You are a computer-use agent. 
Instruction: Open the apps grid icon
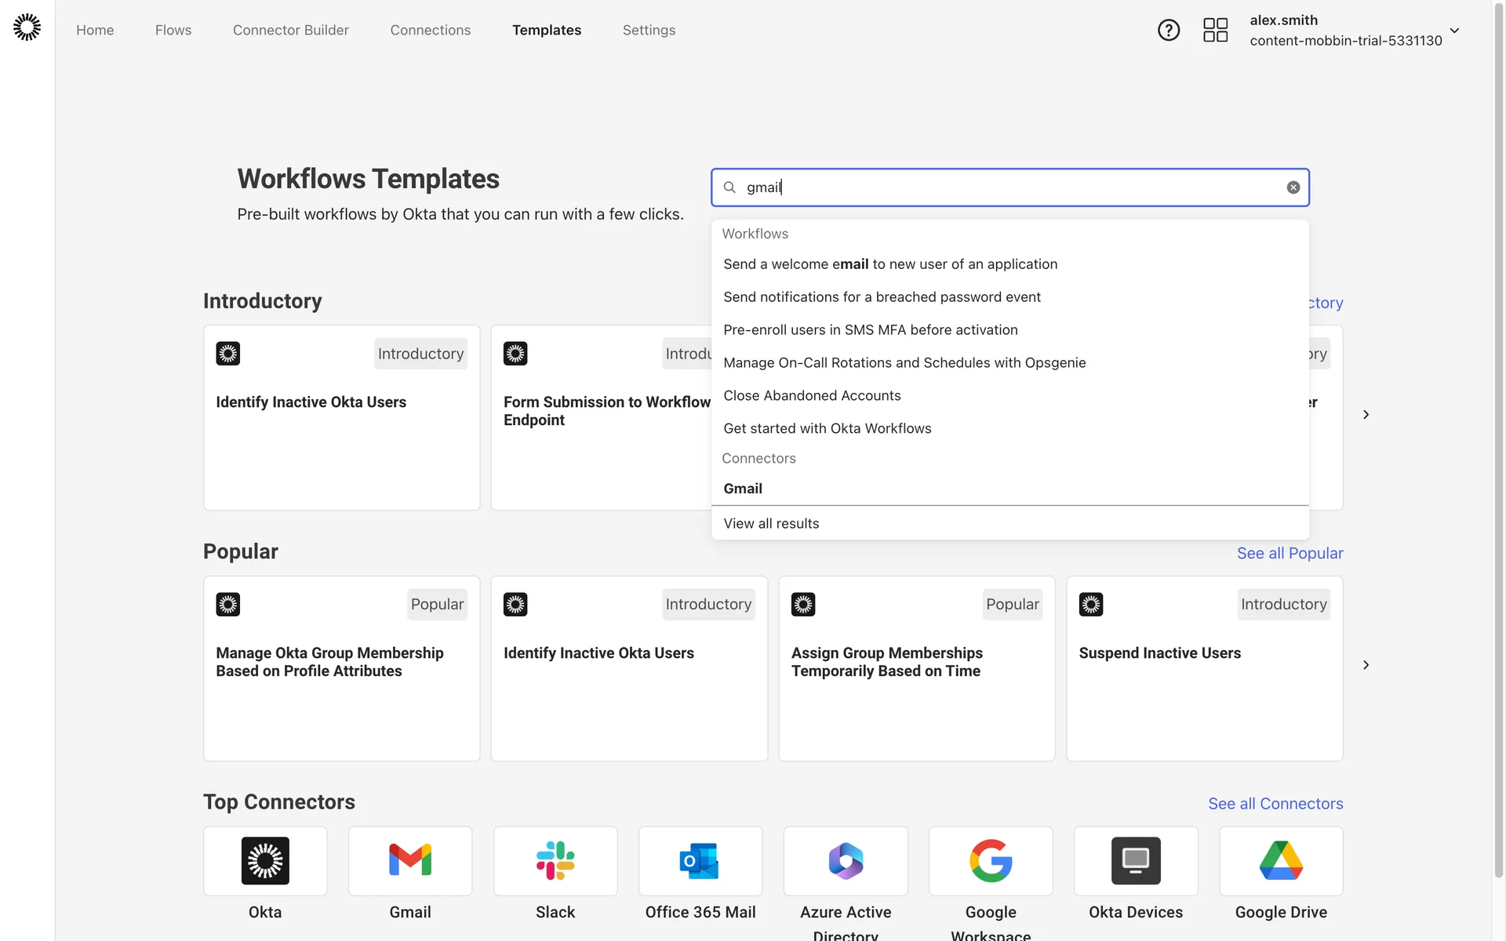click(1215, 30)
